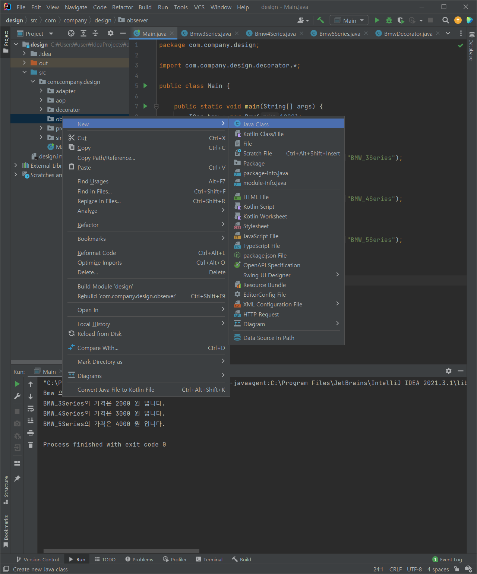Image resolution: width=477 pixels, height=574 pixels.
Task: Click UTF-8 encoding in status bar
Action: tap(414, 569)
